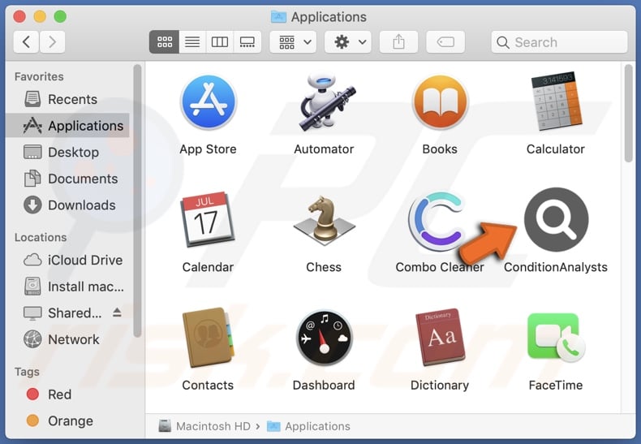Click Macintosh HD in the path bar
This screenshot has height=444, width=641.
pyautogui.click(x=204, y=426)
